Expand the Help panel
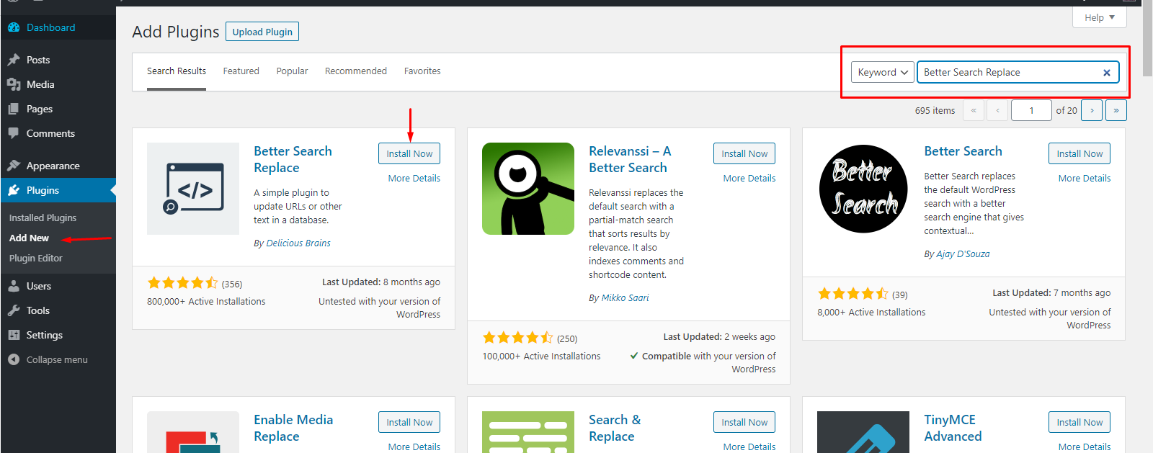This screenshot has width=1153, height=453. pos(1100,17)
